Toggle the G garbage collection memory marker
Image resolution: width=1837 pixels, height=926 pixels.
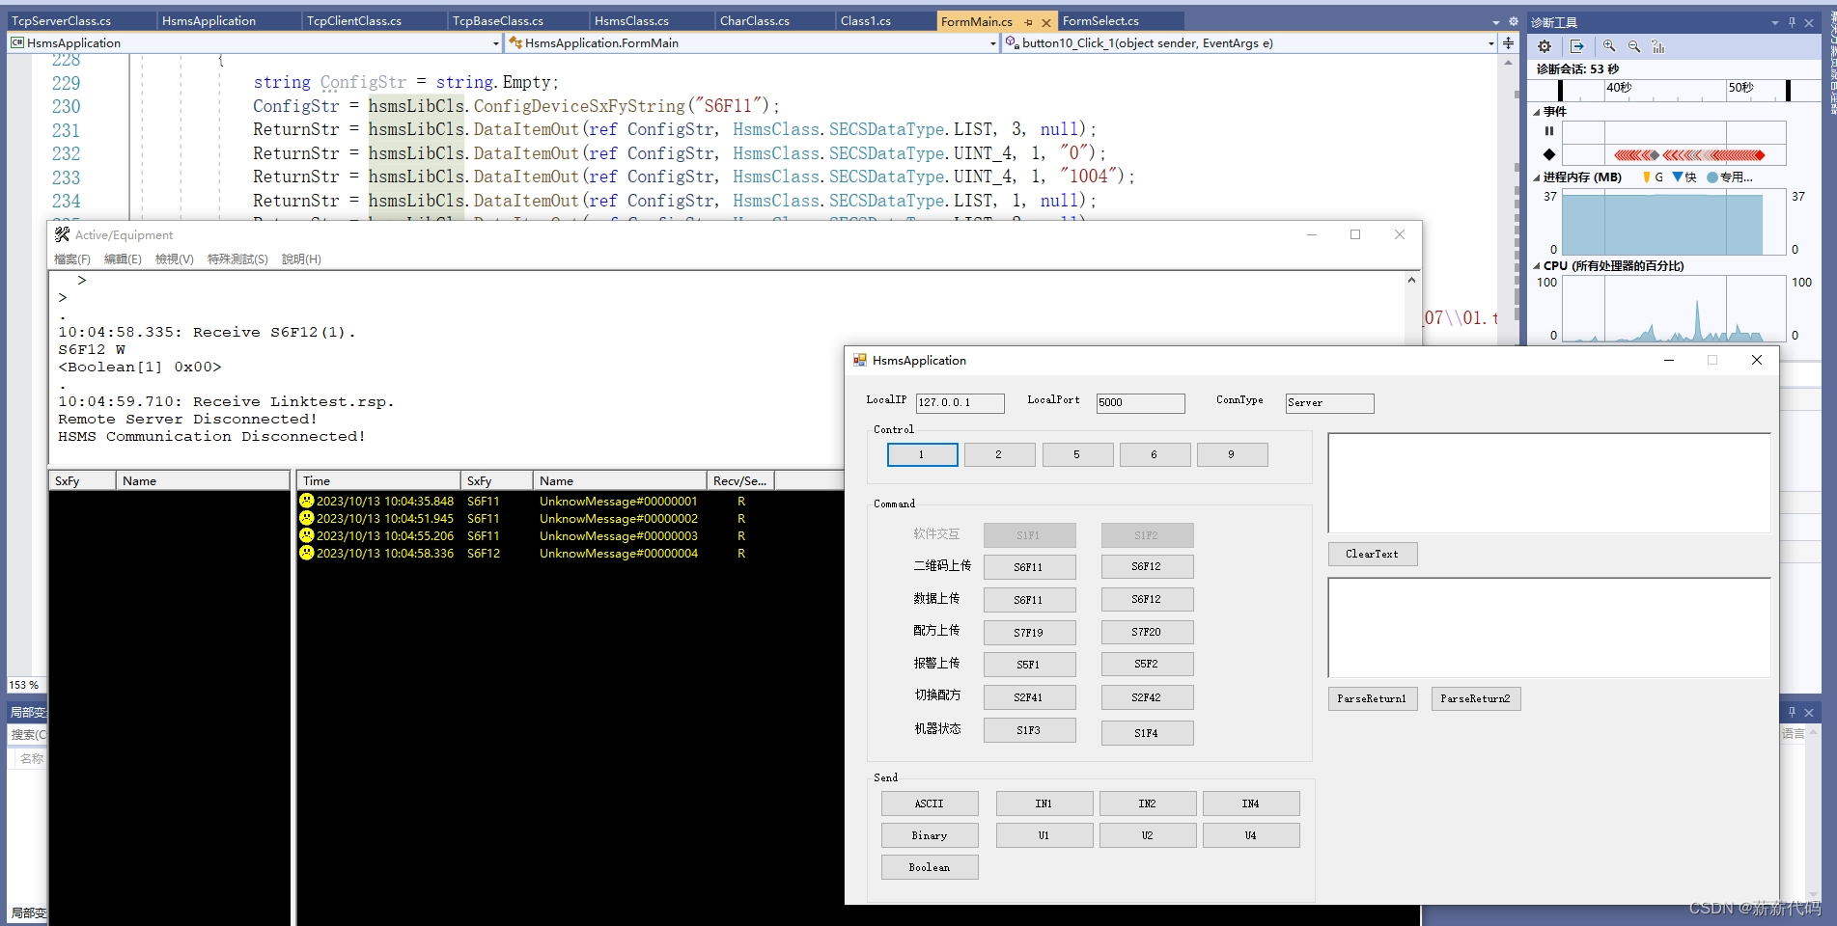pos(1653,177)
